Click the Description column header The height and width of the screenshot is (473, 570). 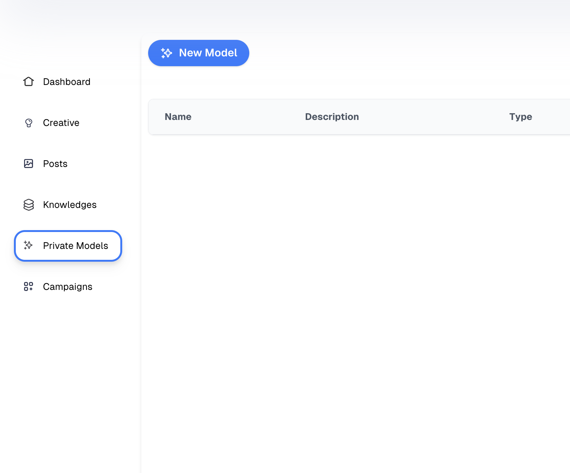click(x=332, y=117)
